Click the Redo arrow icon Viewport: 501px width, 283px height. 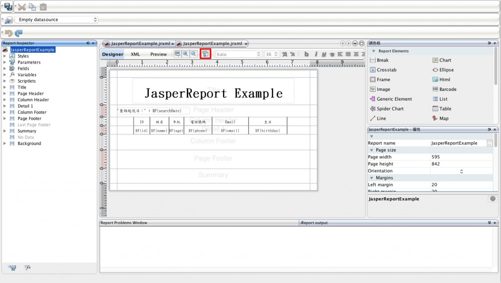pos(19,33)
